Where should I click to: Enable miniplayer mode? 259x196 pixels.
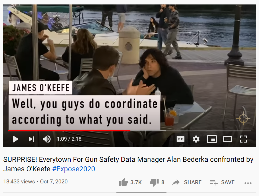(212, 139)
